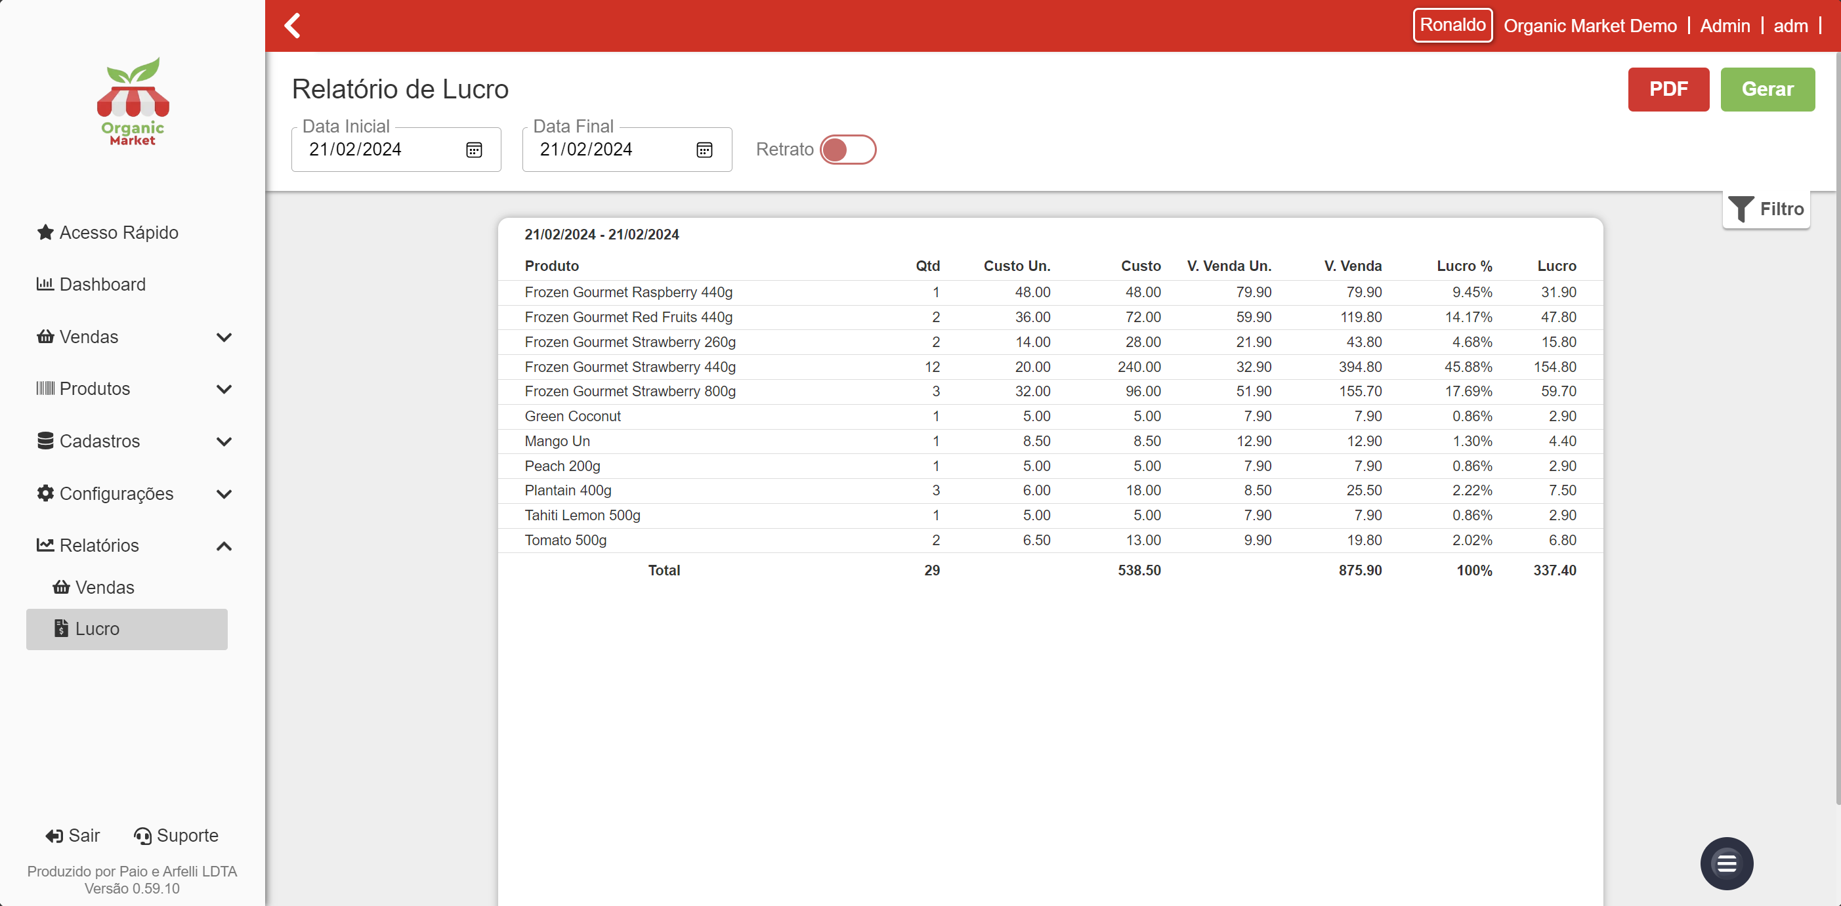Toggle the Retrato orientation switch
Image resolution: width=1841 pixels, height=906 pixels.
pos(849,149)
